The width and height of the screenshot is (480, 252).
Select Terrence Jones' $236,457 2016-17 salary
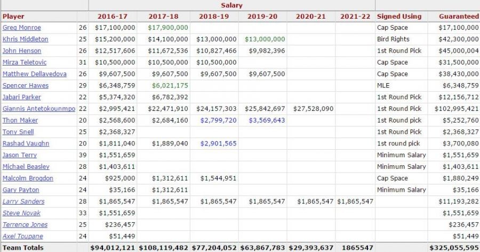[x=120, y=225]
